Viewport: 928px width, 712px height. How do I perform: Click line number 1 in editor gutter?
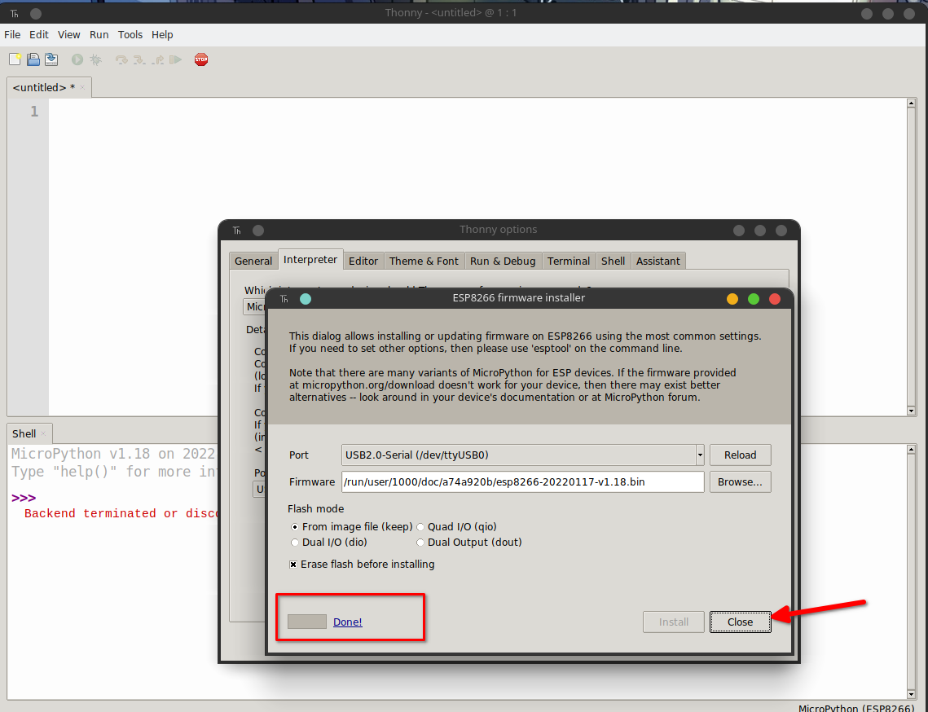tap(34, 112)
